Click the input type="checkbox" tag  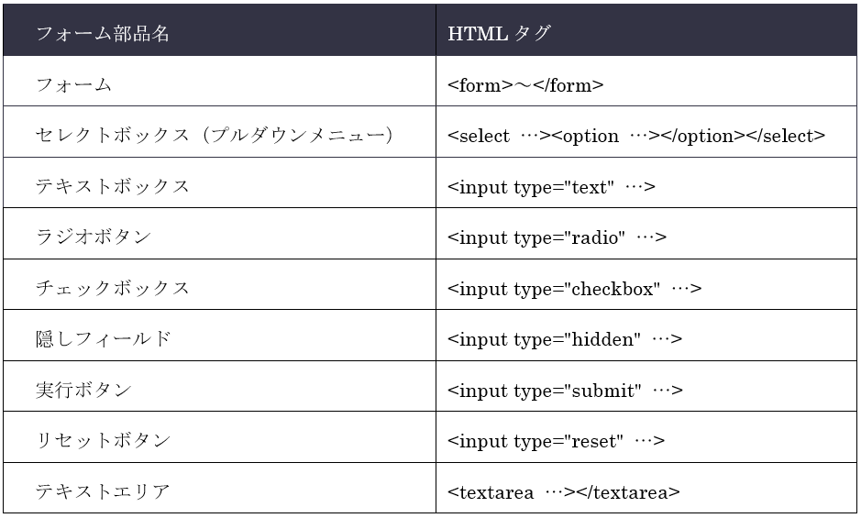[x=574, y=289]
